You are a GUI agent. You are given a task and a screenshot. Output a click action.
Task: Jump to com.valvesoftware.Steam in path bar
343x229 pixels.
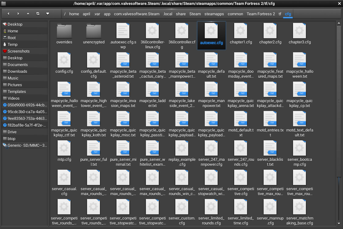click(137, 14)
